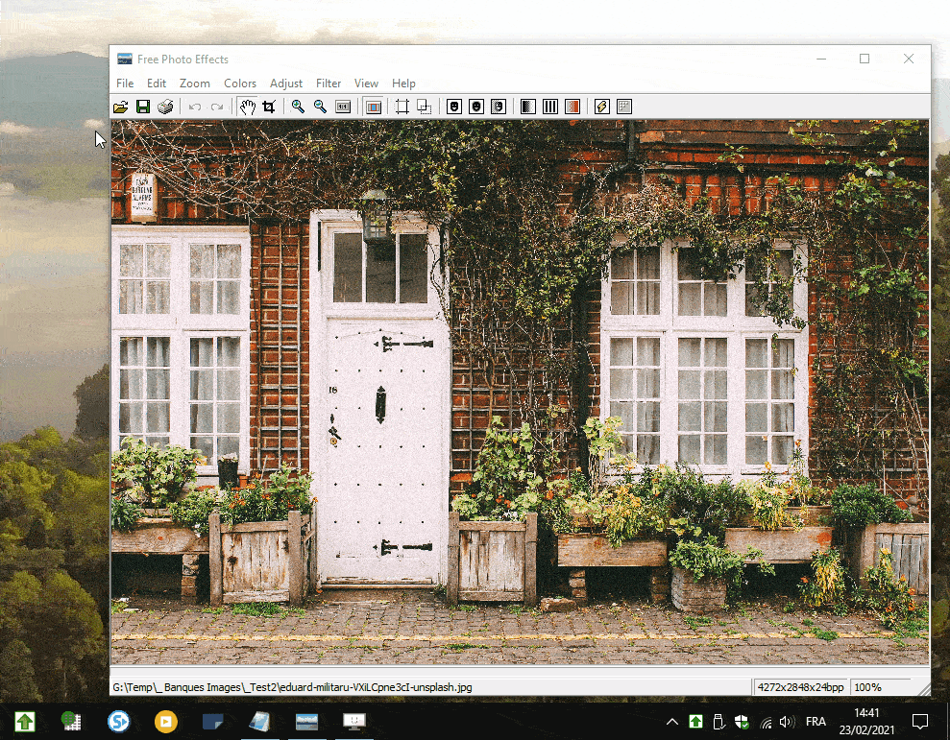Click the Zoom Out magnifier icon
This screenshot has width=950, height=740.
click(321, 107)
